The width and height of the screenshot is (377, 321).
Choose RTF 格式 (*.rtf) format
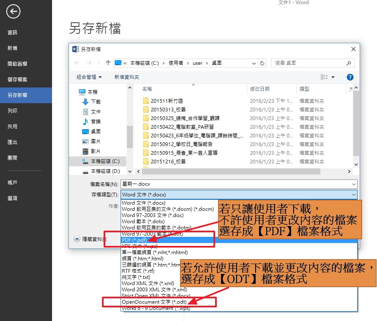138,271
